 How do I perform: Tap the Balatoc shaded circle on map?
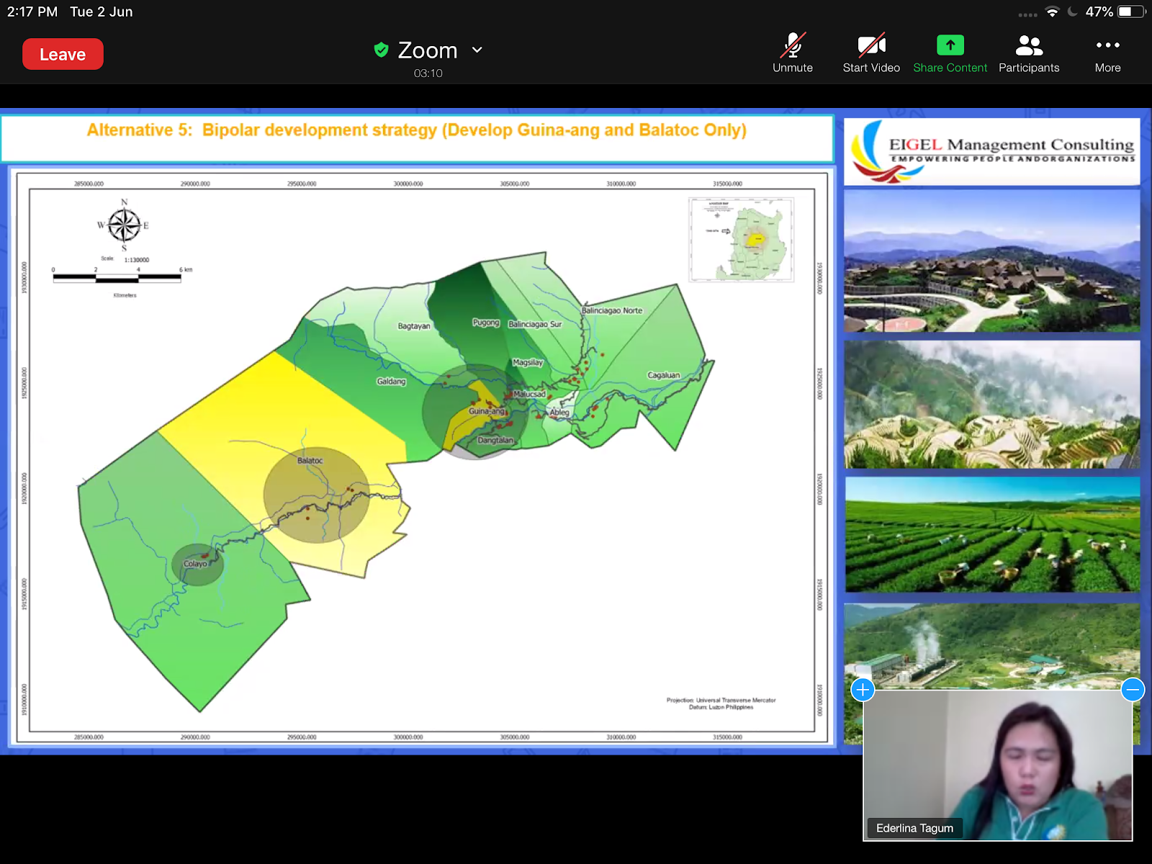[316, 495]
